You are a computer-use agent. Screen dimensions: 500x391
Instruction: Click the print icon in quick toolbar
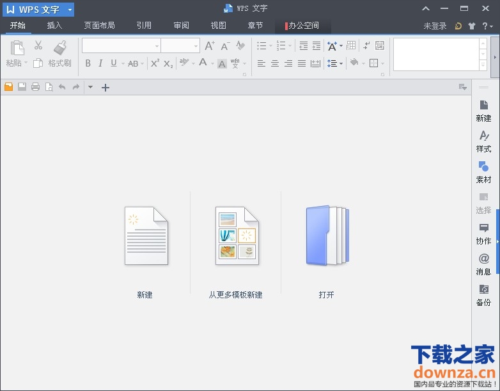click(35, 87)
